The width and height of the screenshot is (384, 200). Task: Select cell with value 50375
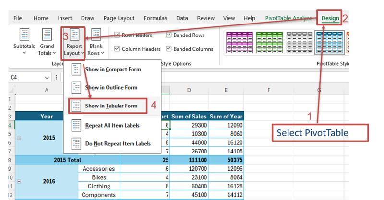(x=226, y=160)
